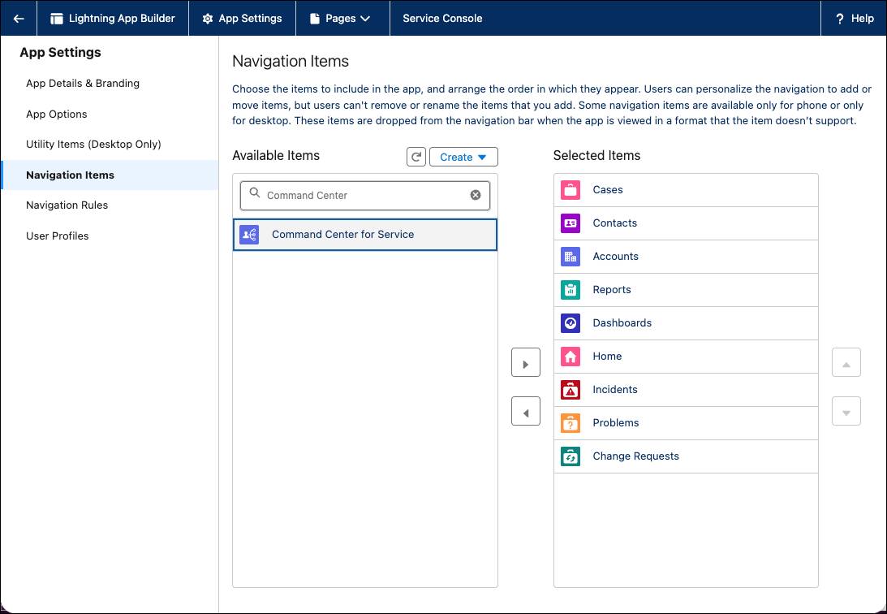Move selected item up with up arrow
887x614 pixels.
tap(846, 363)
